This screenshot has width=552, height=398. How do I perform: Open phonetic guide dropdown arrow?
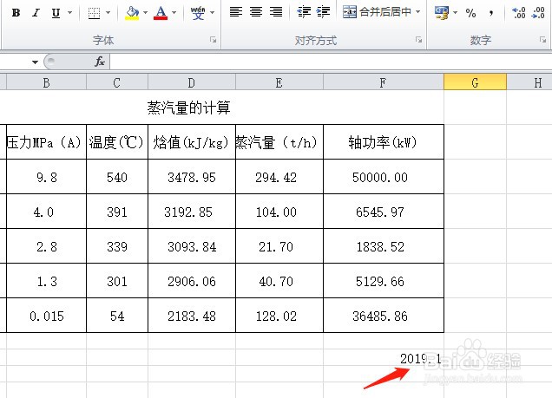click(x=212, y=13)
